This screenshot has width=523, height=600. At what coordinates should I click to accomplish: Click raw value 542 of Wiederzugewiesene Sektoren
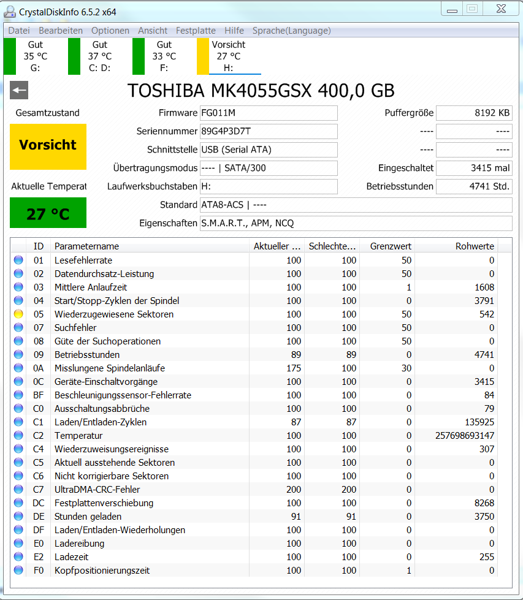tap(486, 314)
